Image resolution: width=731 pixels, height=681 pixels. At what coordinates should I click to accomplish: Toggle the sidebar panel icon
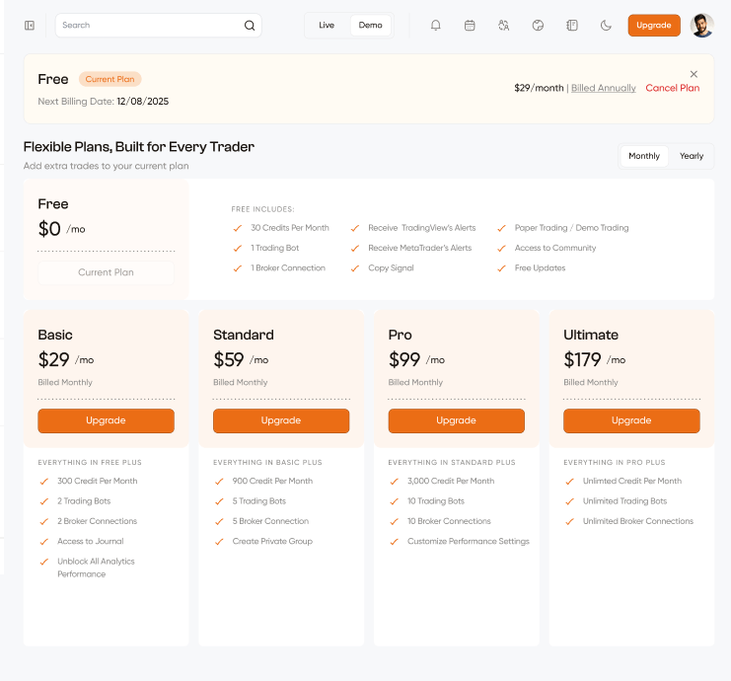tap(30, 26)
